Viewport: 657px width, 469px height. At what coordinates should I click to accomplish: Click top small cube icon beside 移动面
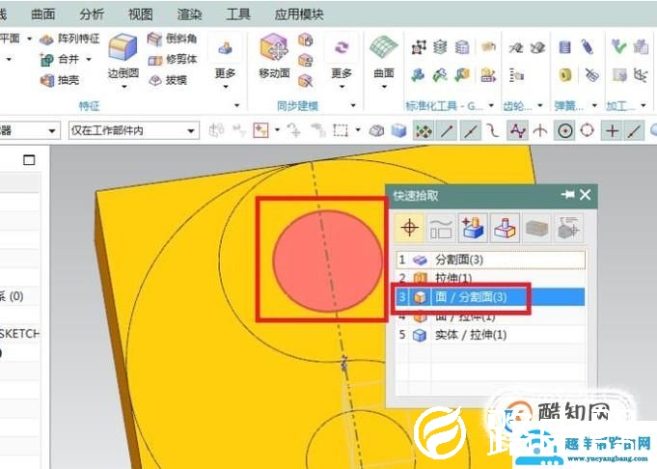tap(306, 41)
